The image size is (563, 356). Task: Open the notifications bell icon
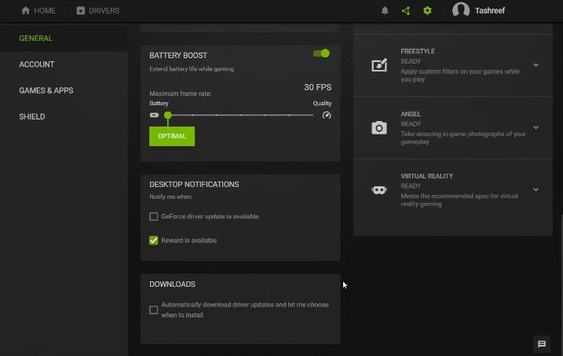385,10
